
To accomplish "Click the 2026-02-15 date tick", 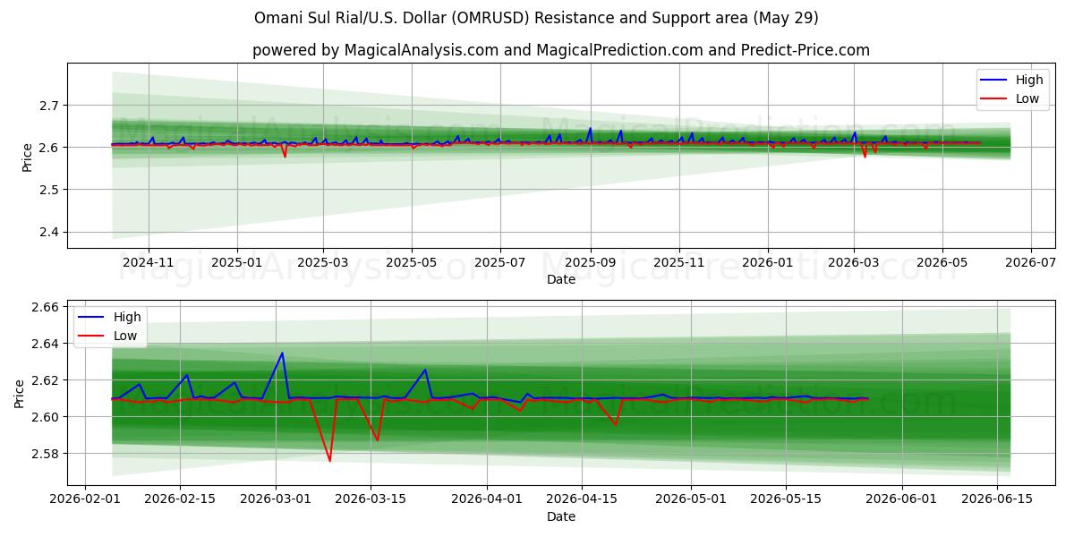I will [x=180, y=499].
